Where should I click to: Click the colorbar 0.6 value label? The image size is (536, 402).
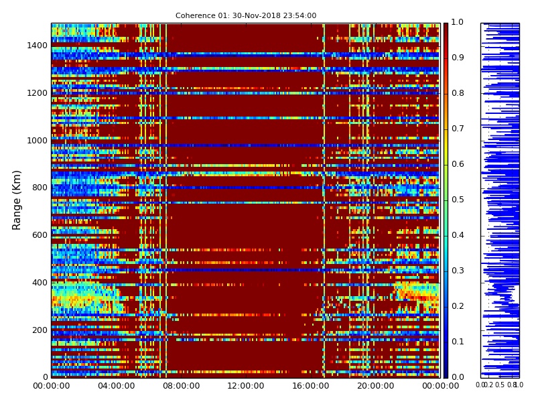pos(458,164)
